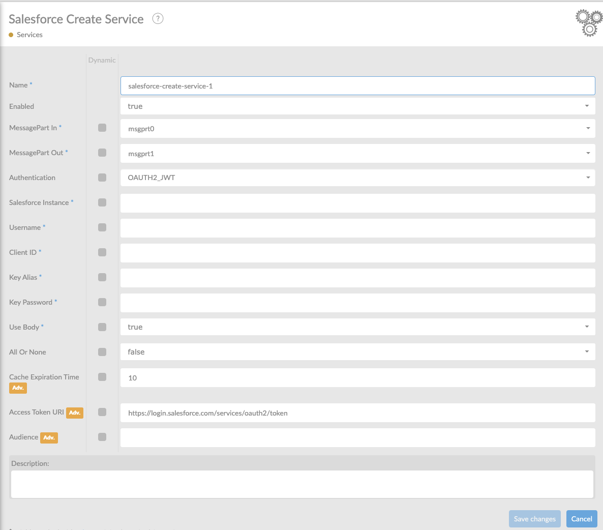The width and height of the screenshot is (603, 530).
Task: Toggle Dynamic checkbox for Salesforce Instance
Action: coord(102,202)
